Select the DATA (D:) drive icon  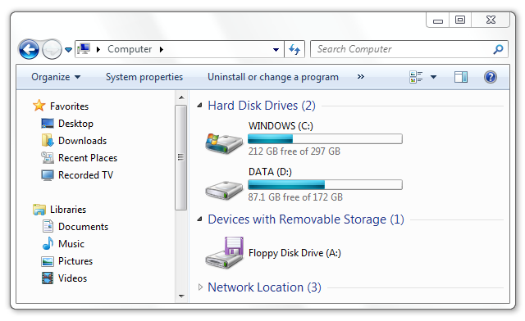(224, 190)
